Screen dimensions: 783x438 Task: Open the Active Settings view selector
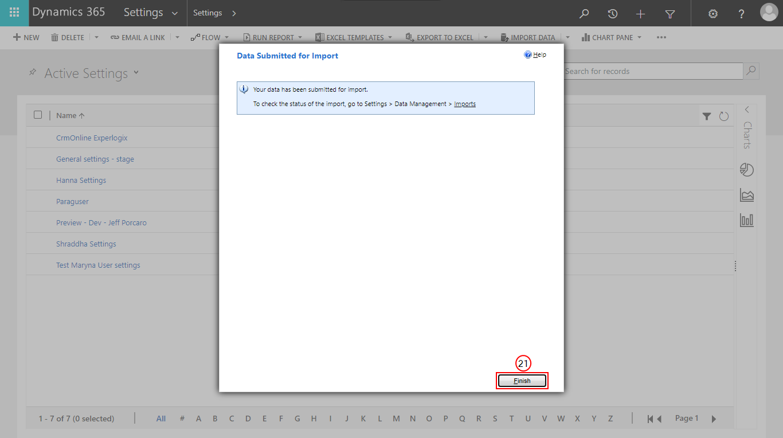(x=136, y=72)
